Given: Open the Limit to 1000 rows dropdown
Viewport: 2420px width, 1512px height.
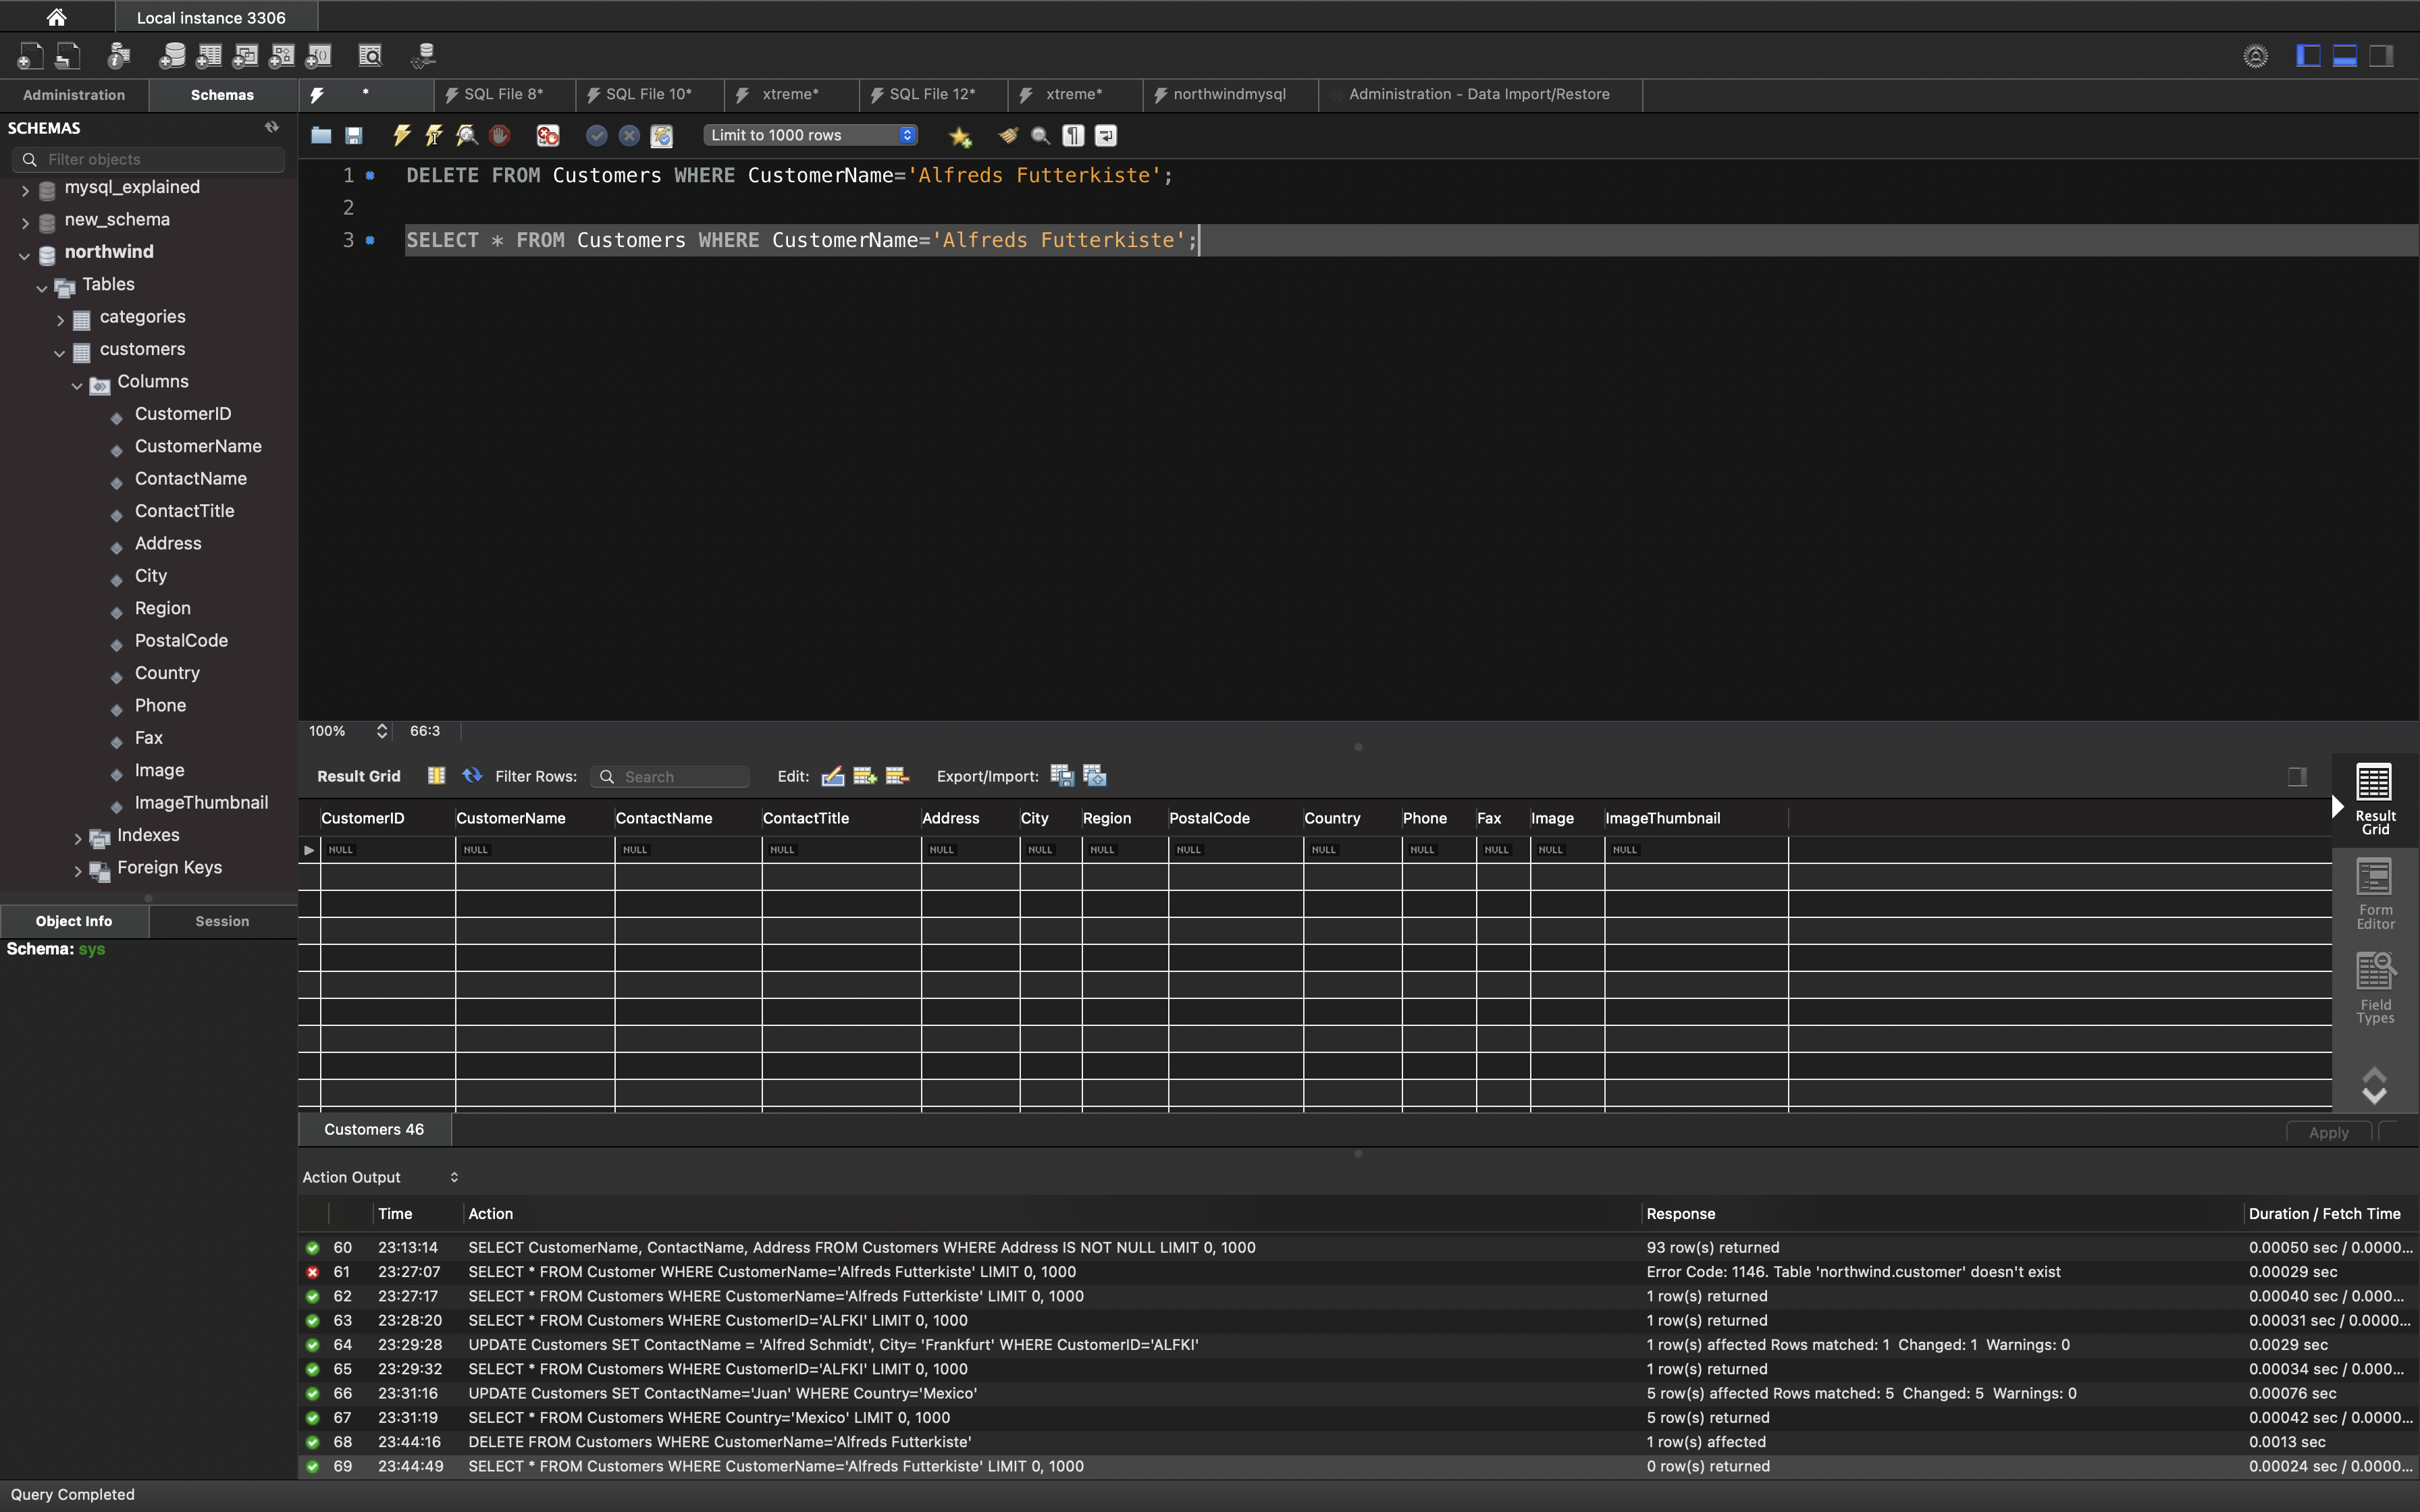Looking at the screenshot, I should click(x=810, y=135).
